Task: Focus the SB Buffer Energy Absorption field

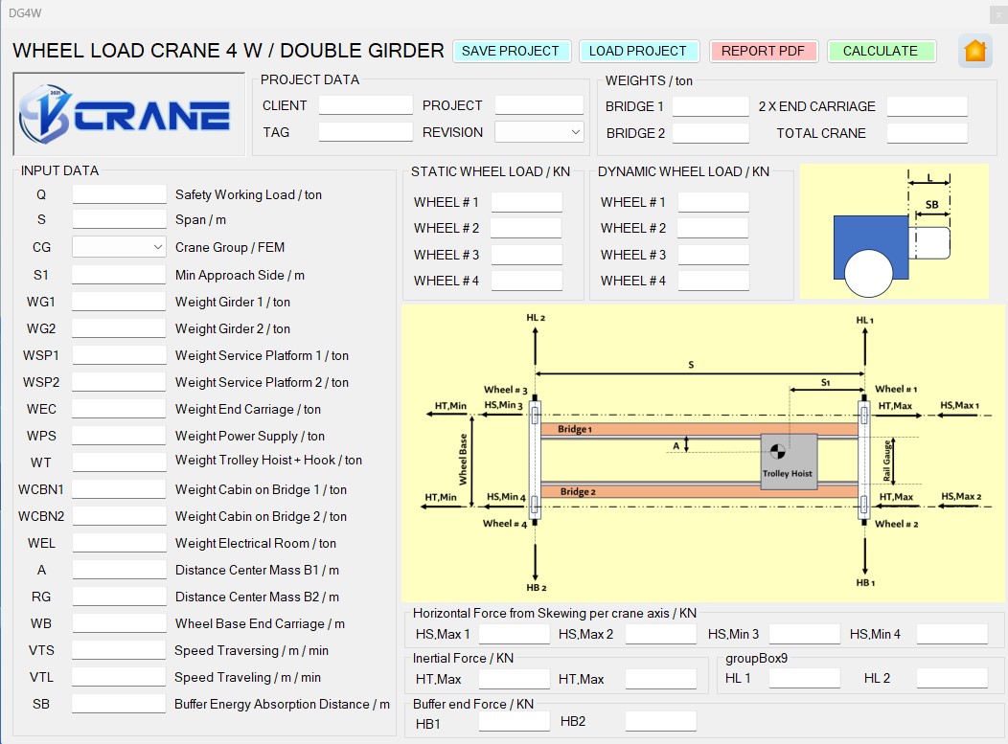Action: point(119,704)
